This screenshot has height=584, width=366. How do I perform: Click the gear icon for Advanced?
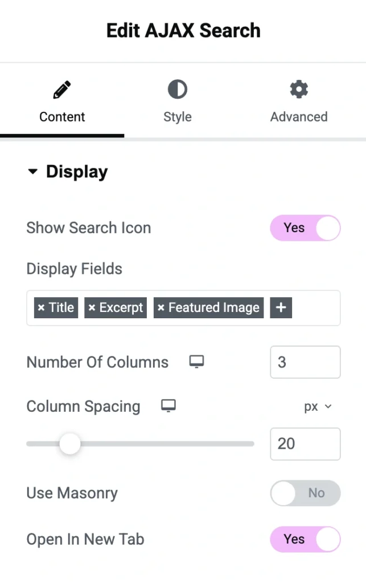(298, 90)
